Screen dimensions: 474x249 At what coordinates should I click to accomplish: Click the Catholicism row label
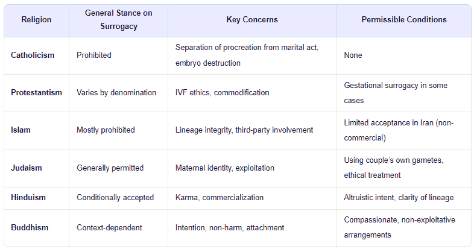click(33, 55)
